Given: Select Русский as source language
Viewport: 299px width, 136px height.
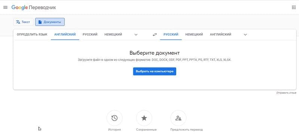Looking at the screenshot, I should tap(90, 35).
